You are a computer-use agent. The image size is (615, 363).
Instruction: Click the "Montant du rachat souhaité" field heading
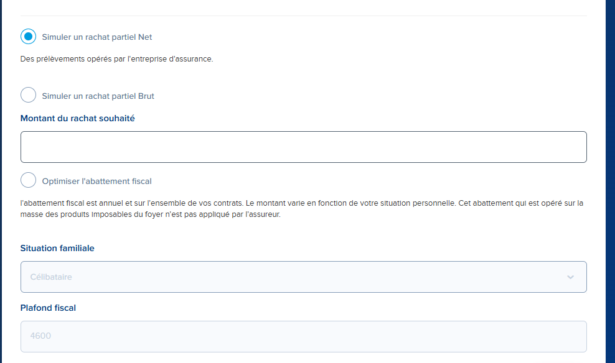tap(77, 118)
